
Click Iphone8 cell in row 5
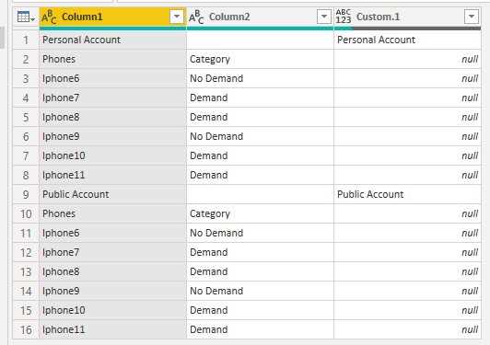(x=112, y=118)
